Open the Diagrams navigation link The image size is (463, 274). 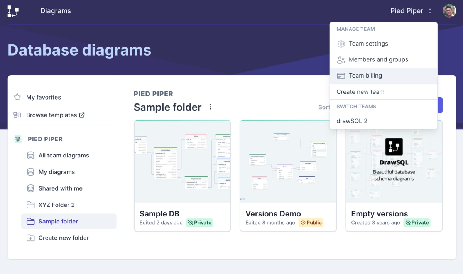coord(56,11)
